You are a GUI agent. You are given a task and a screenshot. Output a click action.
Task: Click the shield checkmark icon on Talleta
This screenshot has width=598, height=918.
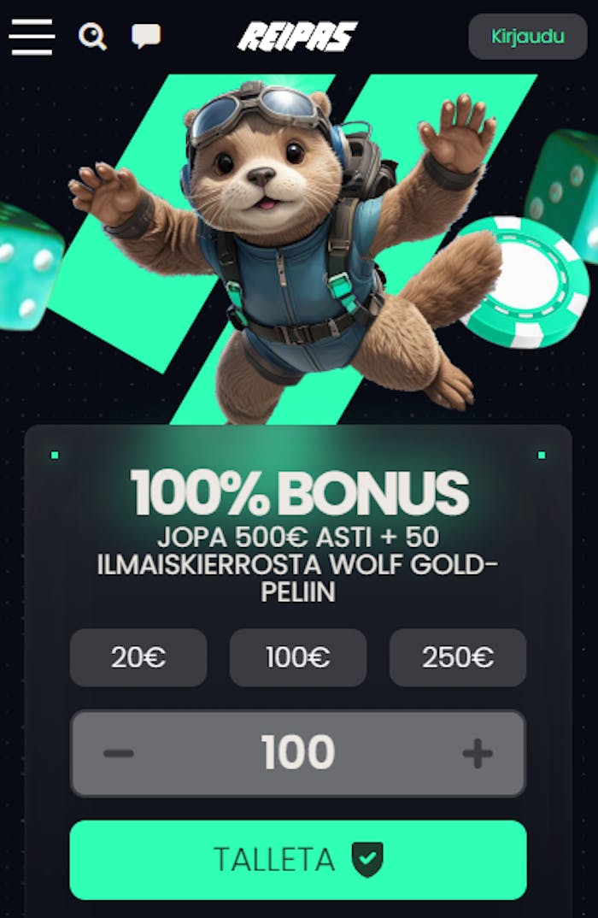(x=367, y=860)
